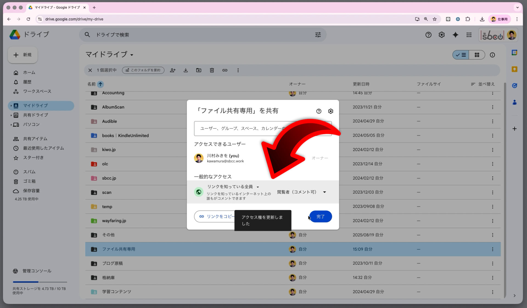Screen dimensions: 527x308
Task: Launch Gemini with the sparkle icon
Action: pyautogui.click(x=455, y=35)
